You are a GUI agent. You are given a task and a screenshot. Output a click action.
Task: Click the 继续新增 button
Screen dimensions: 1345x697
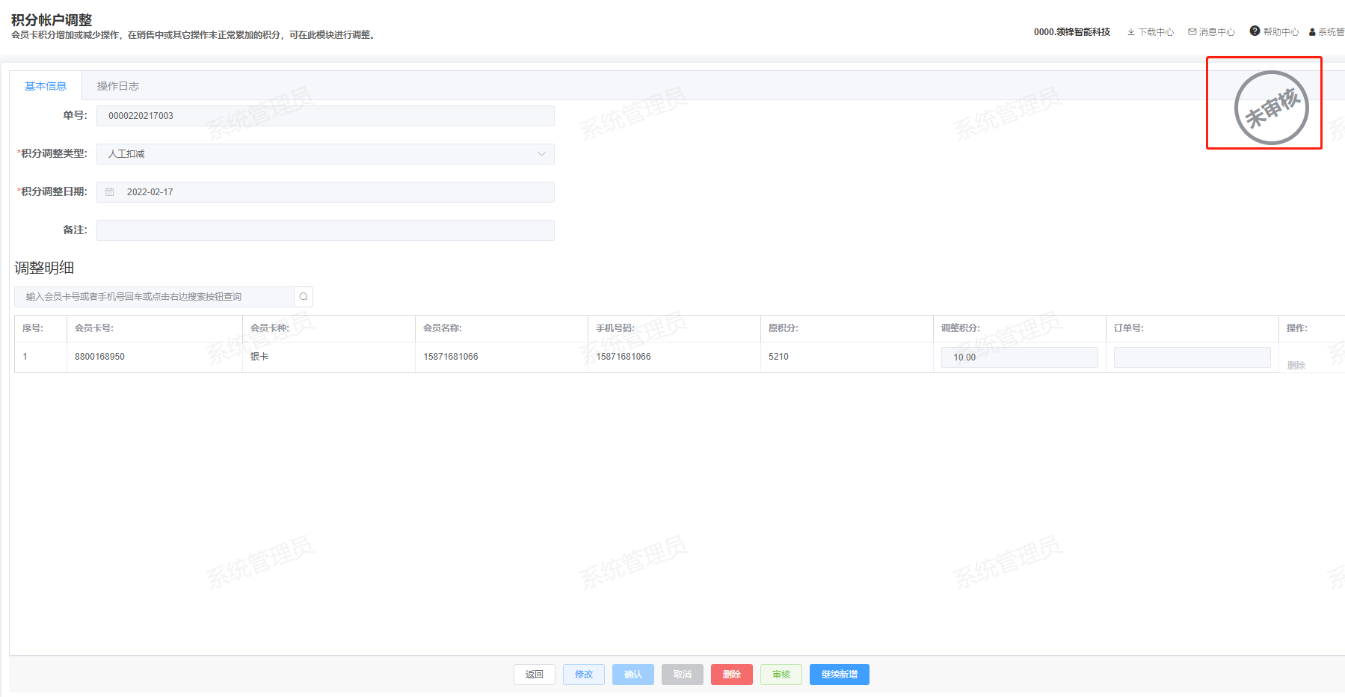click(840, 675)
